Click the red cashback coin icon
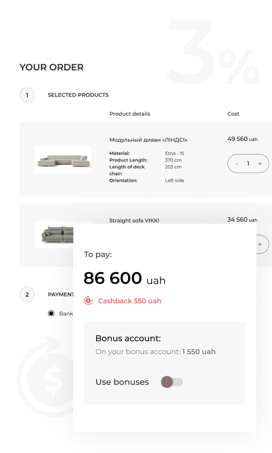The image size is (272, 453). pyautogui.click(x=88, y=301)
